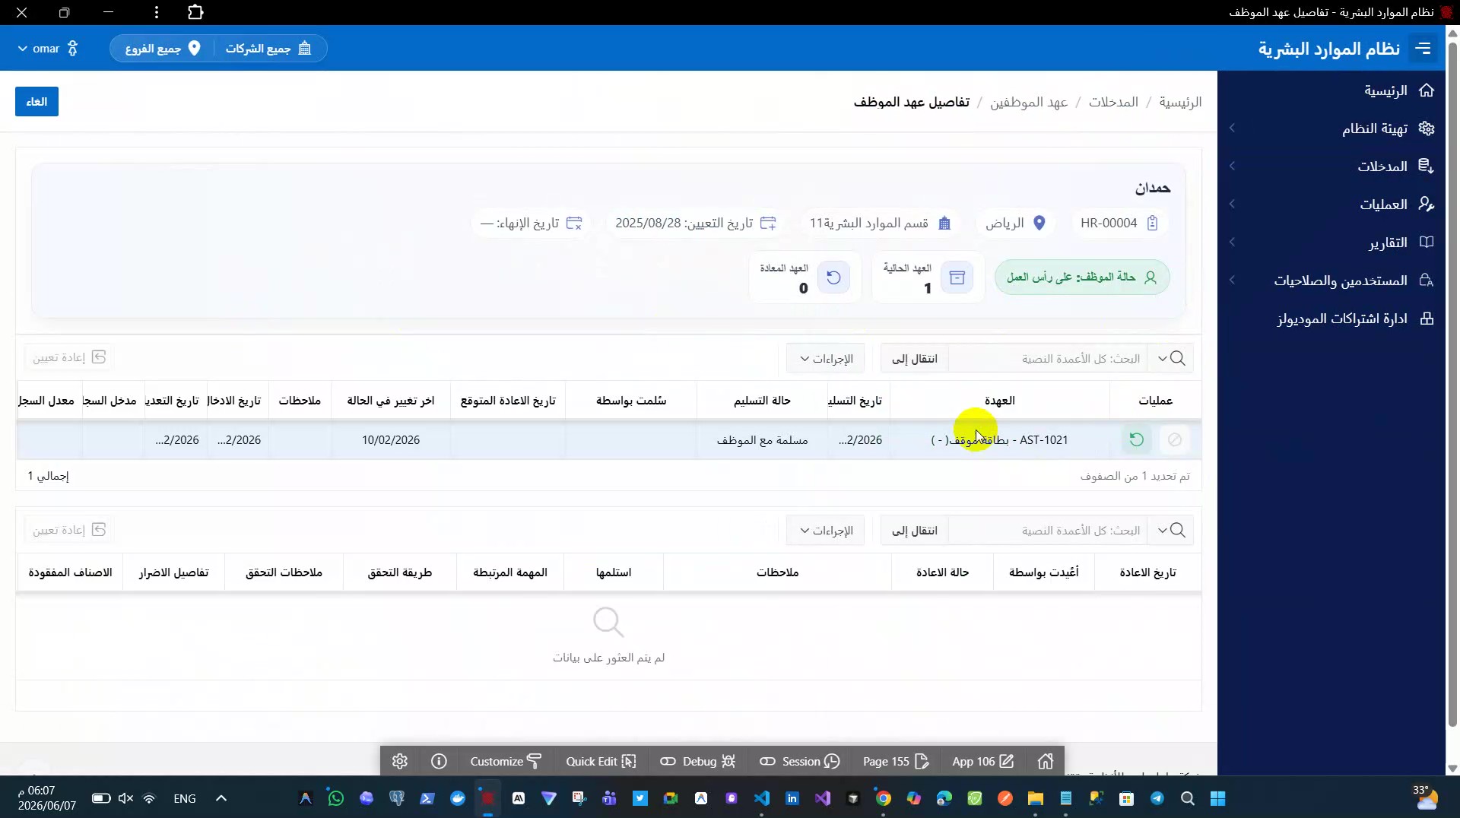Open Page 155 in developer toolbar
Viewport: 1460px width, 818px height.
point(896,761)
